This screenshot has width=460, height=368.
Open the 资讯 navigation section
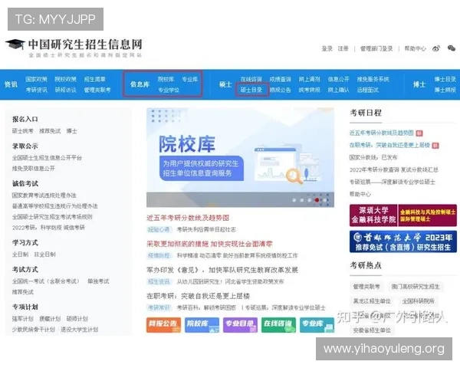tap(11, 84)
